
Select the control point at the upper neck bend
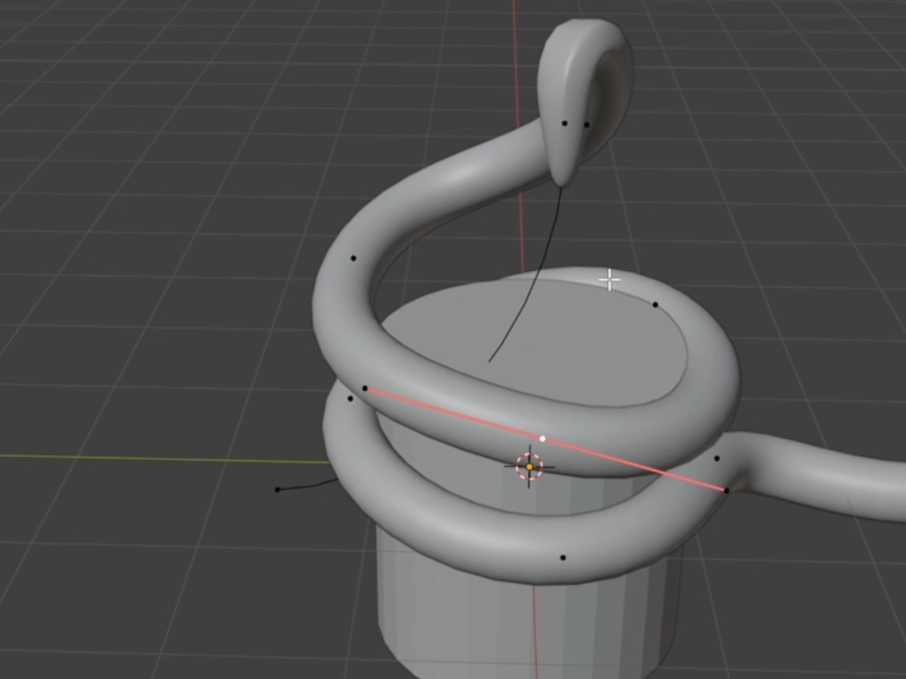pyautogui.click(x=353, y=257)
